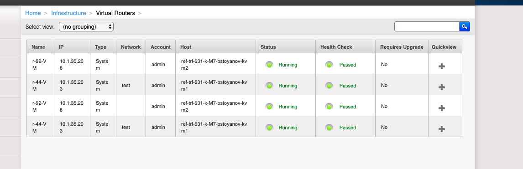The width and height of the screenshot is (523, 169).
Task: Open Quickview plus icon in first row
Action: coord(442,66)
